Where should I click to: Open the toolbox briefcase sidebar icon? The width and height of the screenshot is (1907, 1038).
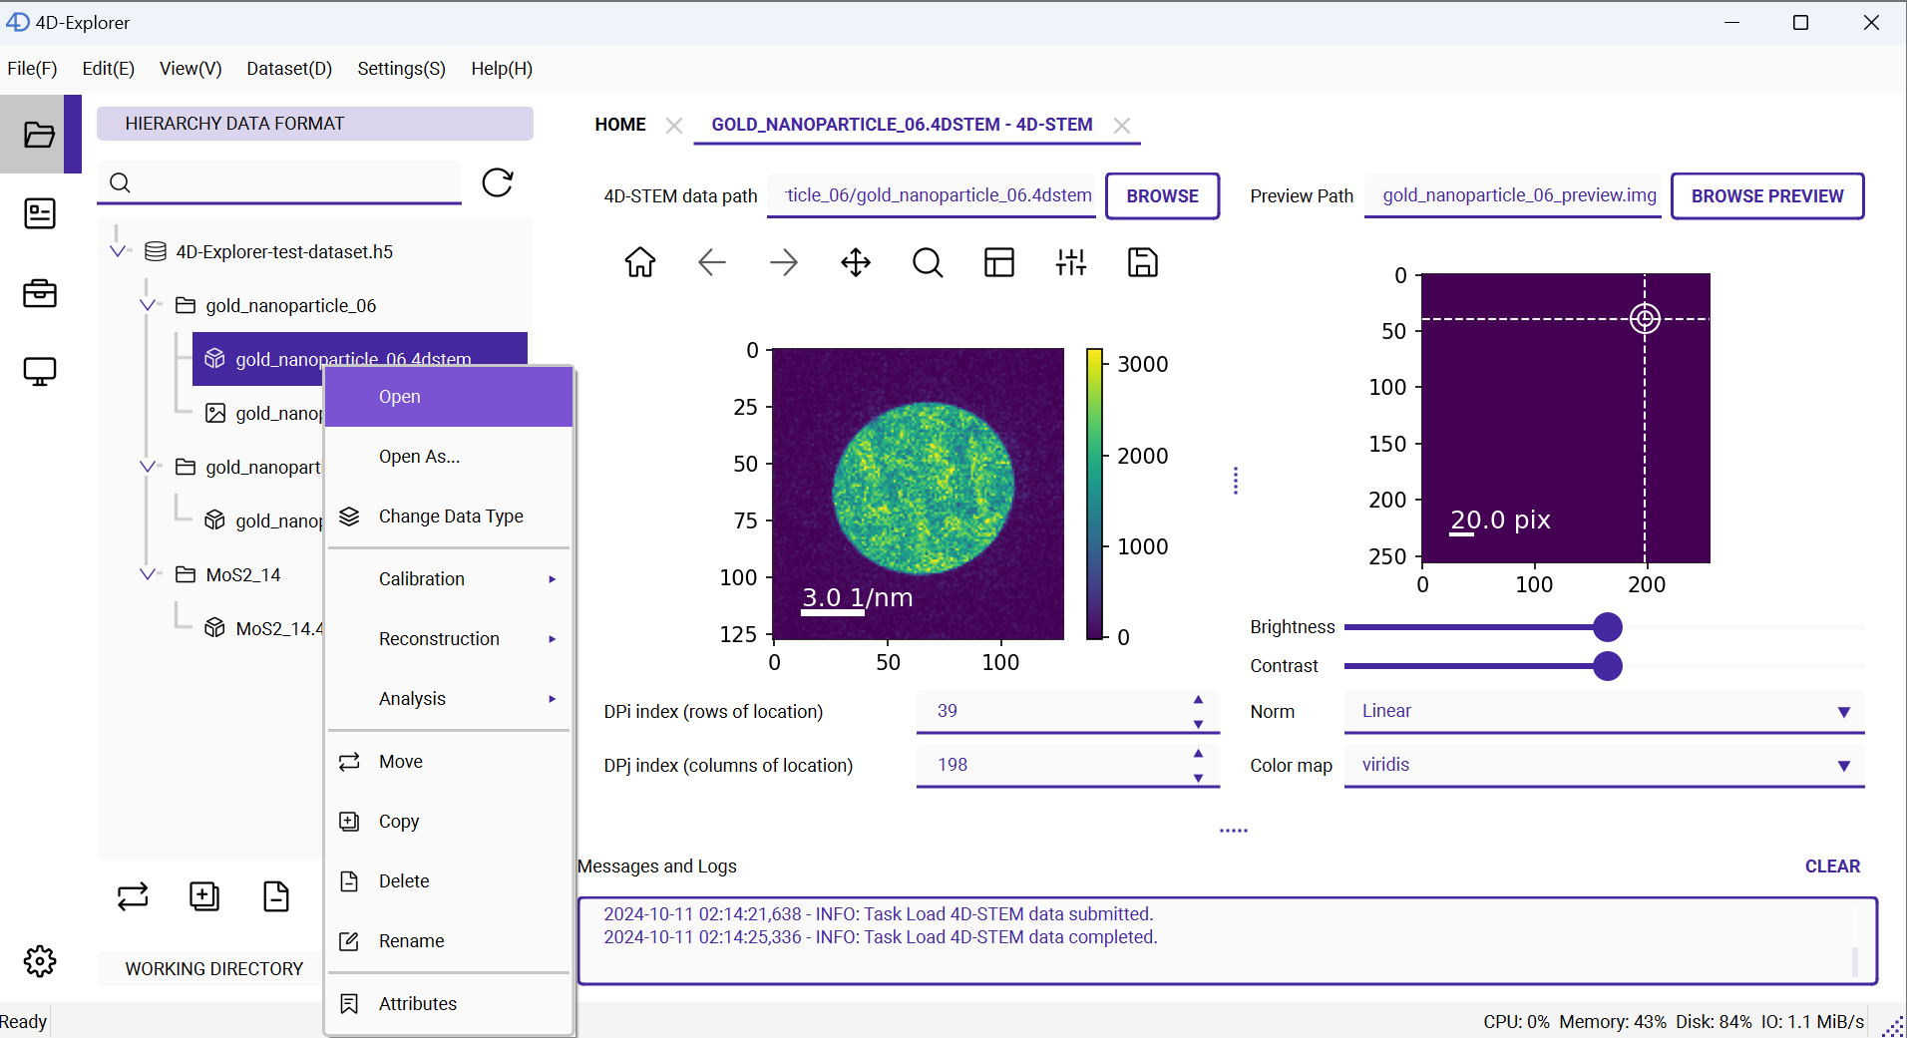coord(39,293)
